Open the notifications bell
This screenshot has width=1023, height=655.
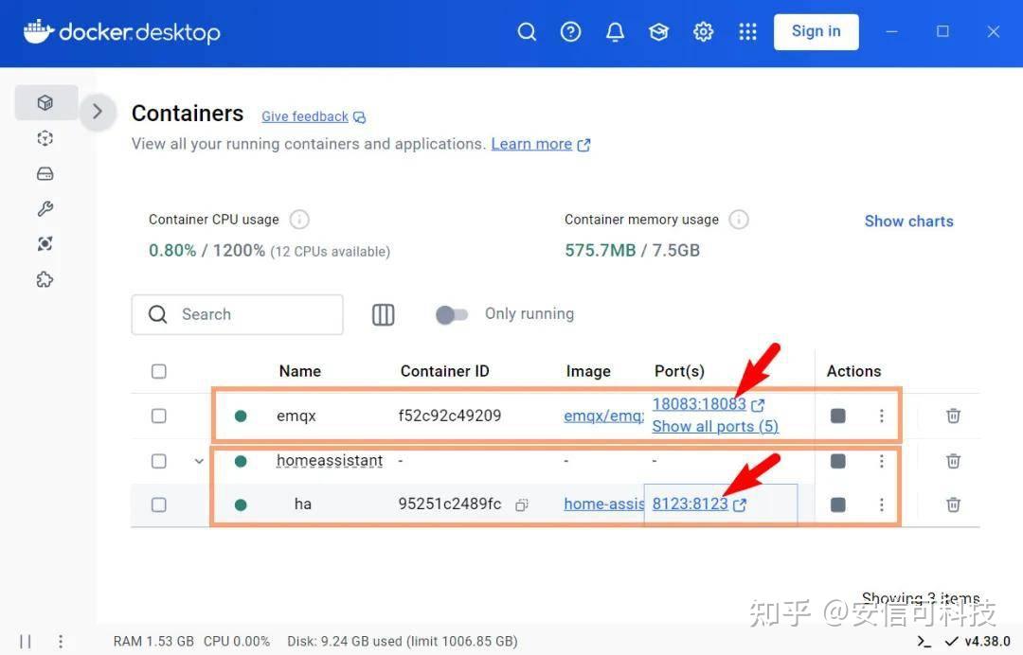(615, 31)
